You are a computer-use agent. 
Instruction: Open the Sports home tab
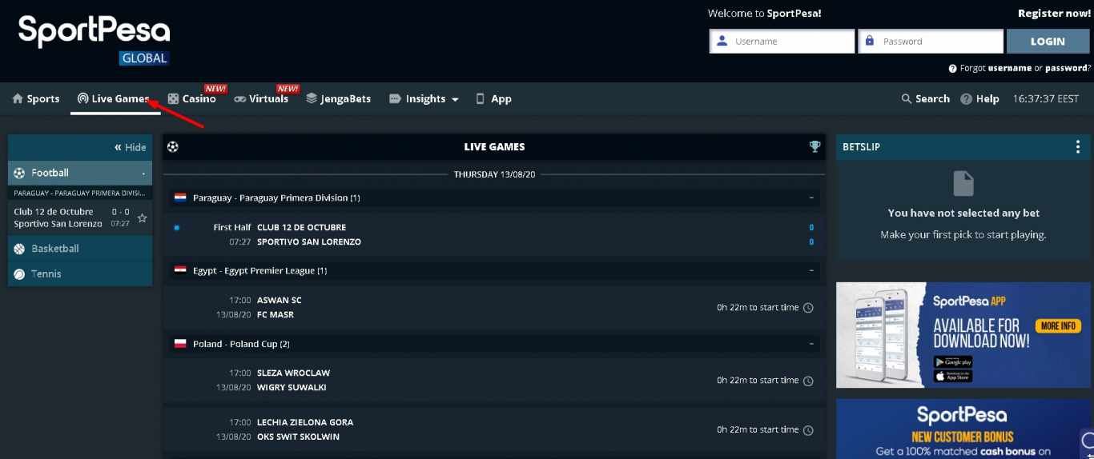coord(36,99)
